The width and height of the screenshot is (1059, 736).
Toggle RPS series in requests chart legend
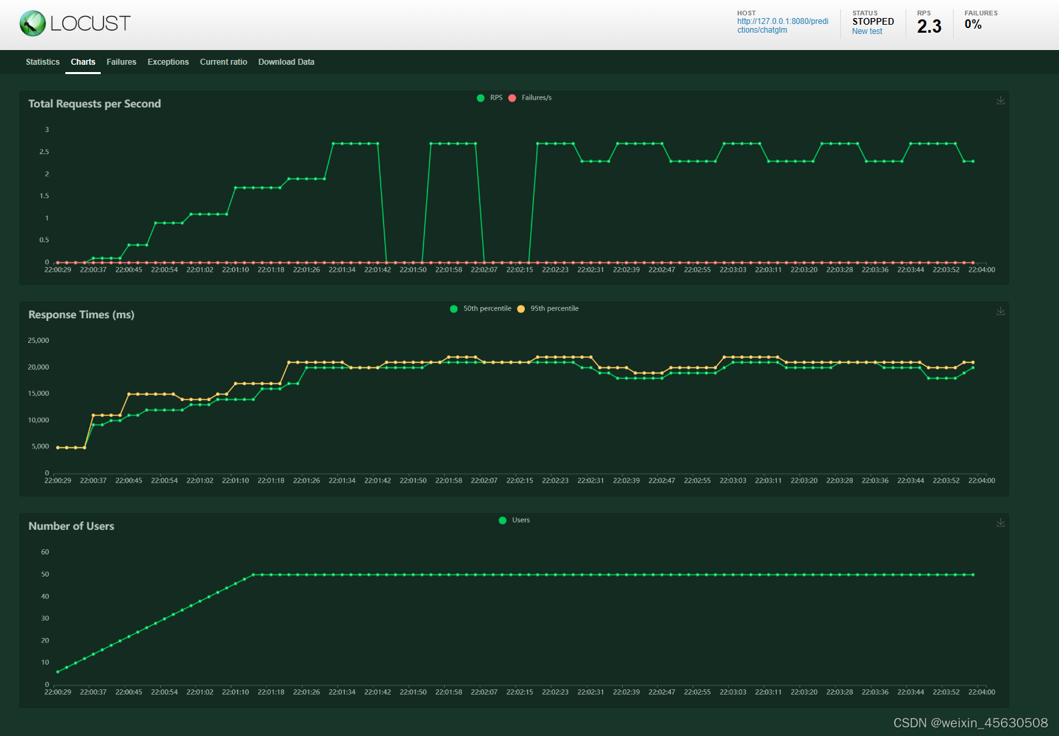pyautogui.click(x=490, y=98)
